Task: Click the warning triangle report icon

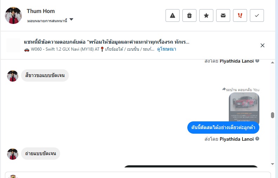Action: (172, 15)
